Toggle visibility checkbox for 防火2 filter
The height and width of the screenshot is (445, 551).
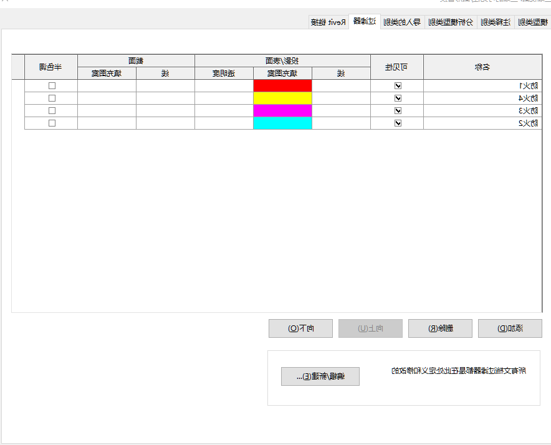pyautogui.click(x=398, y=123)
